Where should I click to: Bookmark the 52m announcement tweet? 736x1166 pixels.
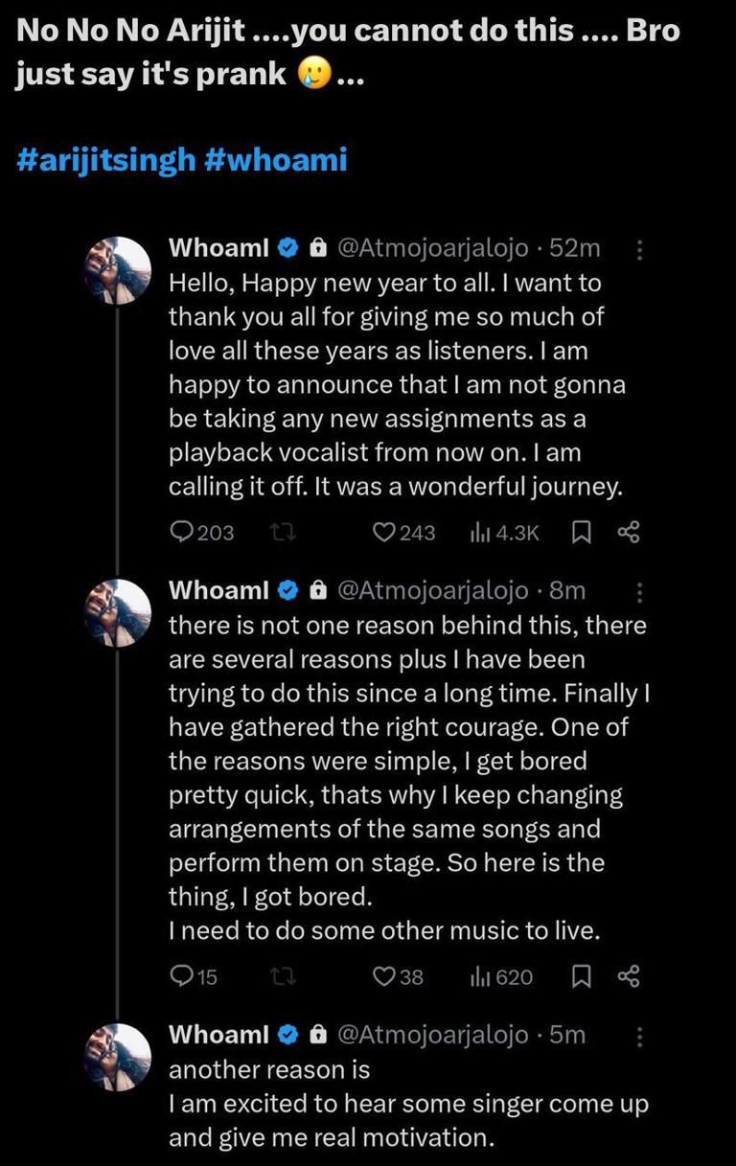[581, 532]
